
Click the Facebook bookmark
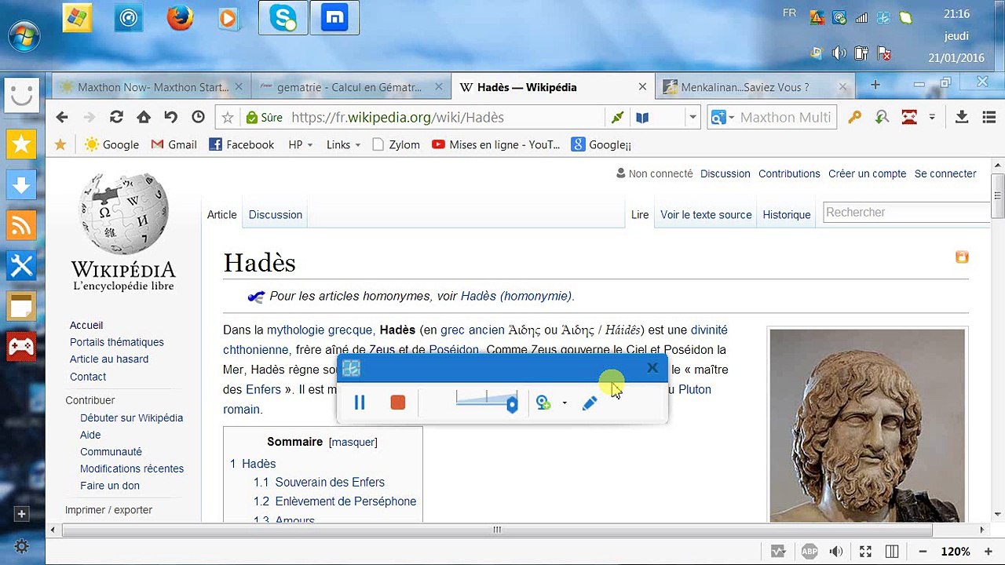coord(241,144)
